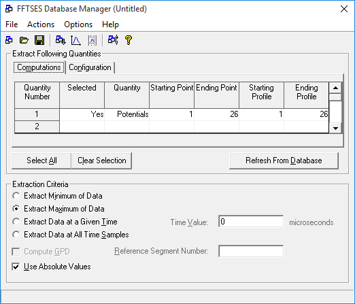
Task: Open the Actions menu
Action: (x=41, y=24)
